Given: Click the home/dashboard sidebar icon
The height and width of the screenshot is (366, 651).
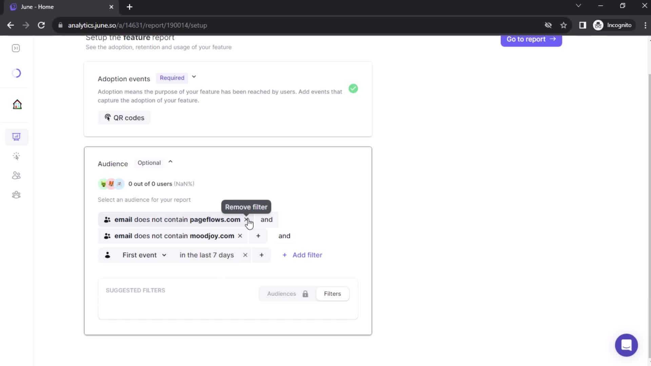Looking at the screenshot, I should click(x=17, y=104).
